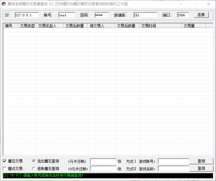Click the 交易后数量 header next to 被交易人
Screen dimensions: 216x181
click(127, 26)
